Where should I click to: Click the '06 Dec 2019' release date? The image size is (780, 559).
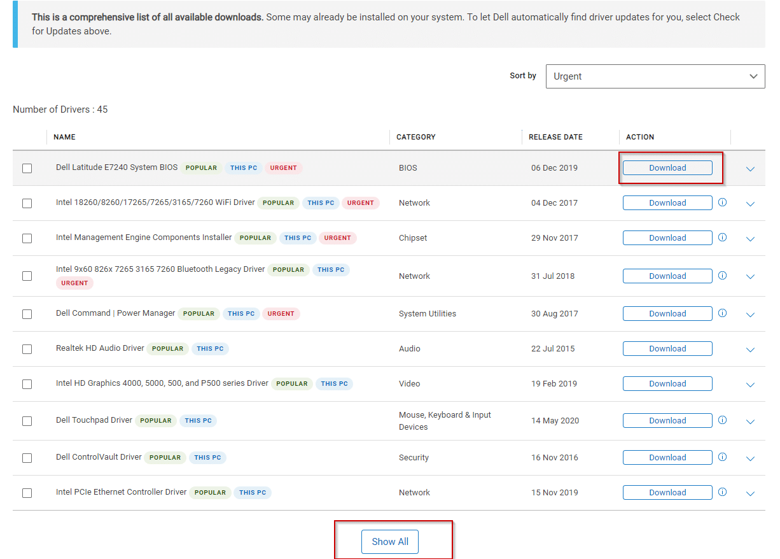[554, 168]
